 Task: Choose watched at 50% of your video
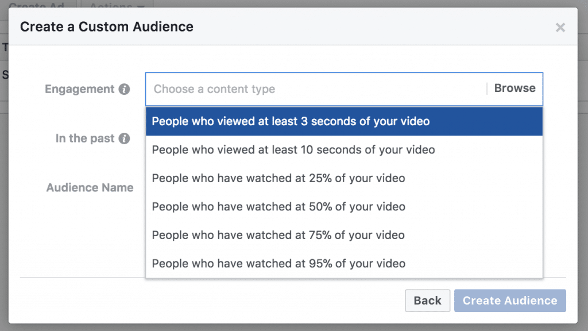pyautogui.click(x=344, y=207)
